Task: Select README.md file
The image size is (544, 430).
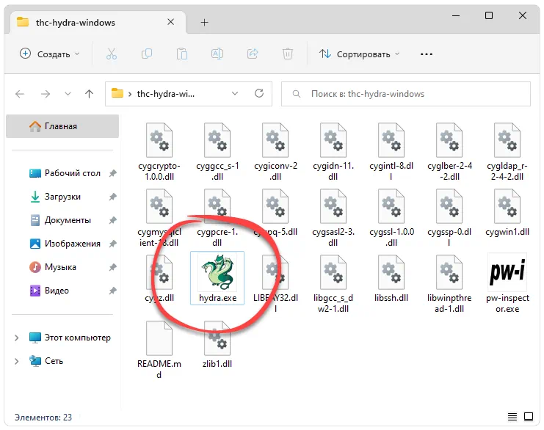Action: (159, 349)
